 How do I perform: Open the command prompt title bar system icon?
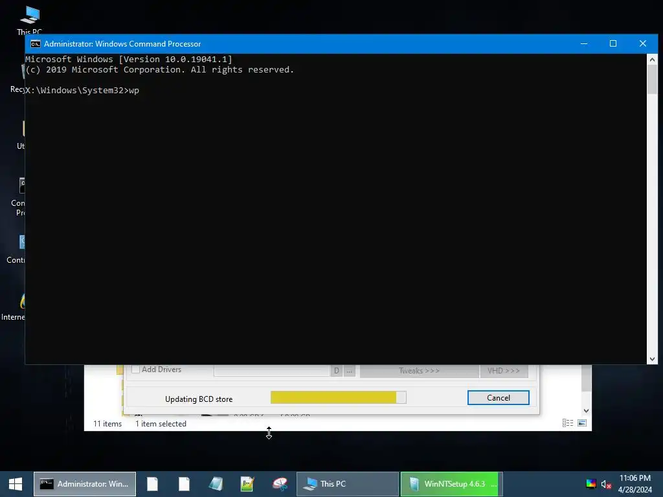point(36,44)
